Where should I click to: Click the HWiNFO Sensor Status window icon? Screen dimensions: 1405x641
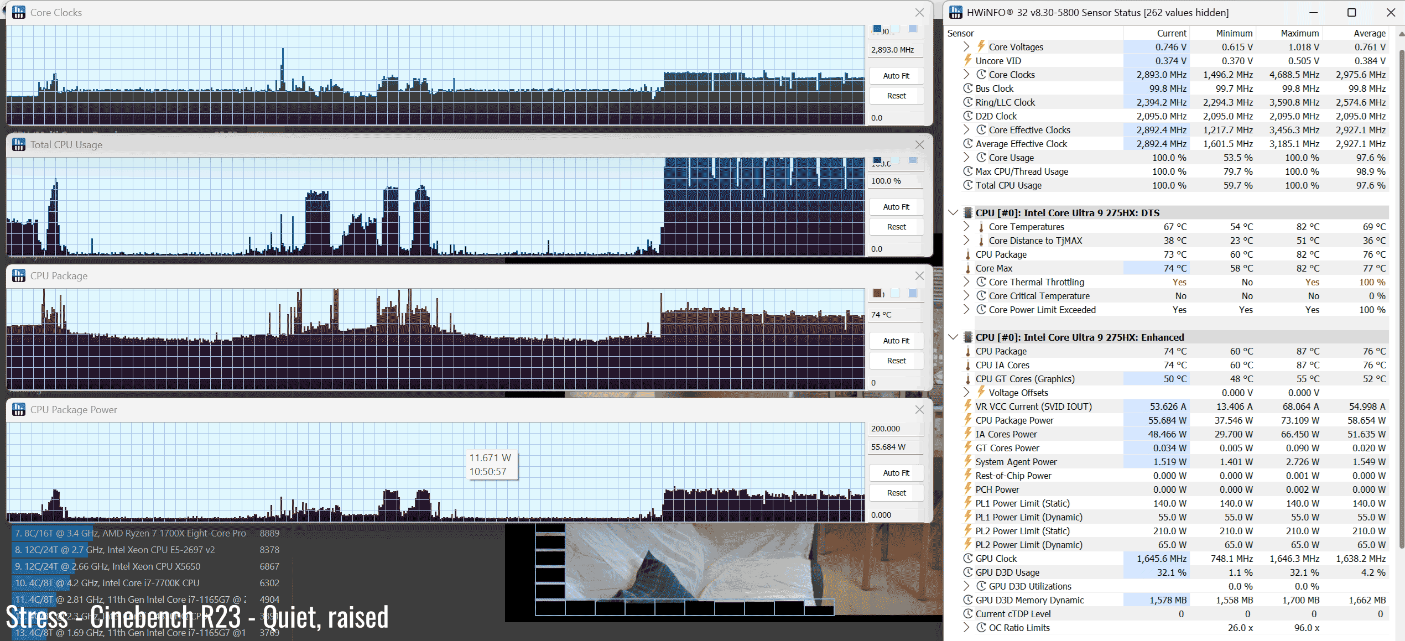(x=955, y=12)
